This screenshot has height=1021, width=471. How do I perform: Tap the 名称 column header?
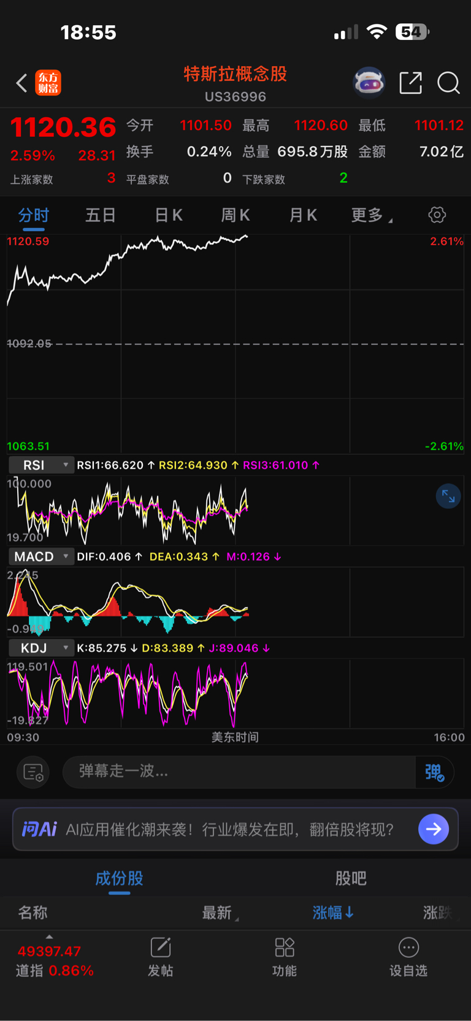coord(33,913)
